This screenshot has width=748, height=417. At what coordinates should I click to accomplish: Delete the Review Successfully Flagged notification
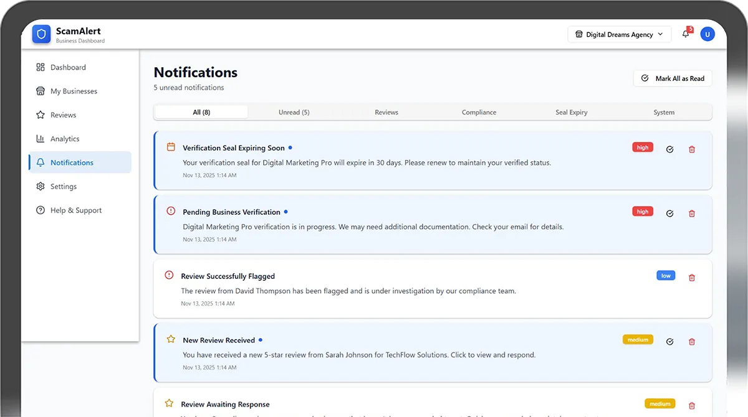691,278
